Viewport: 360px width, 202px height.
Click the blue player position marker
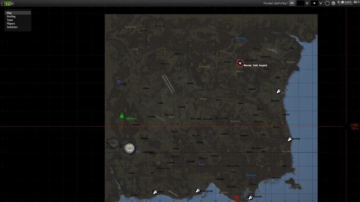[x=119, y=82]
